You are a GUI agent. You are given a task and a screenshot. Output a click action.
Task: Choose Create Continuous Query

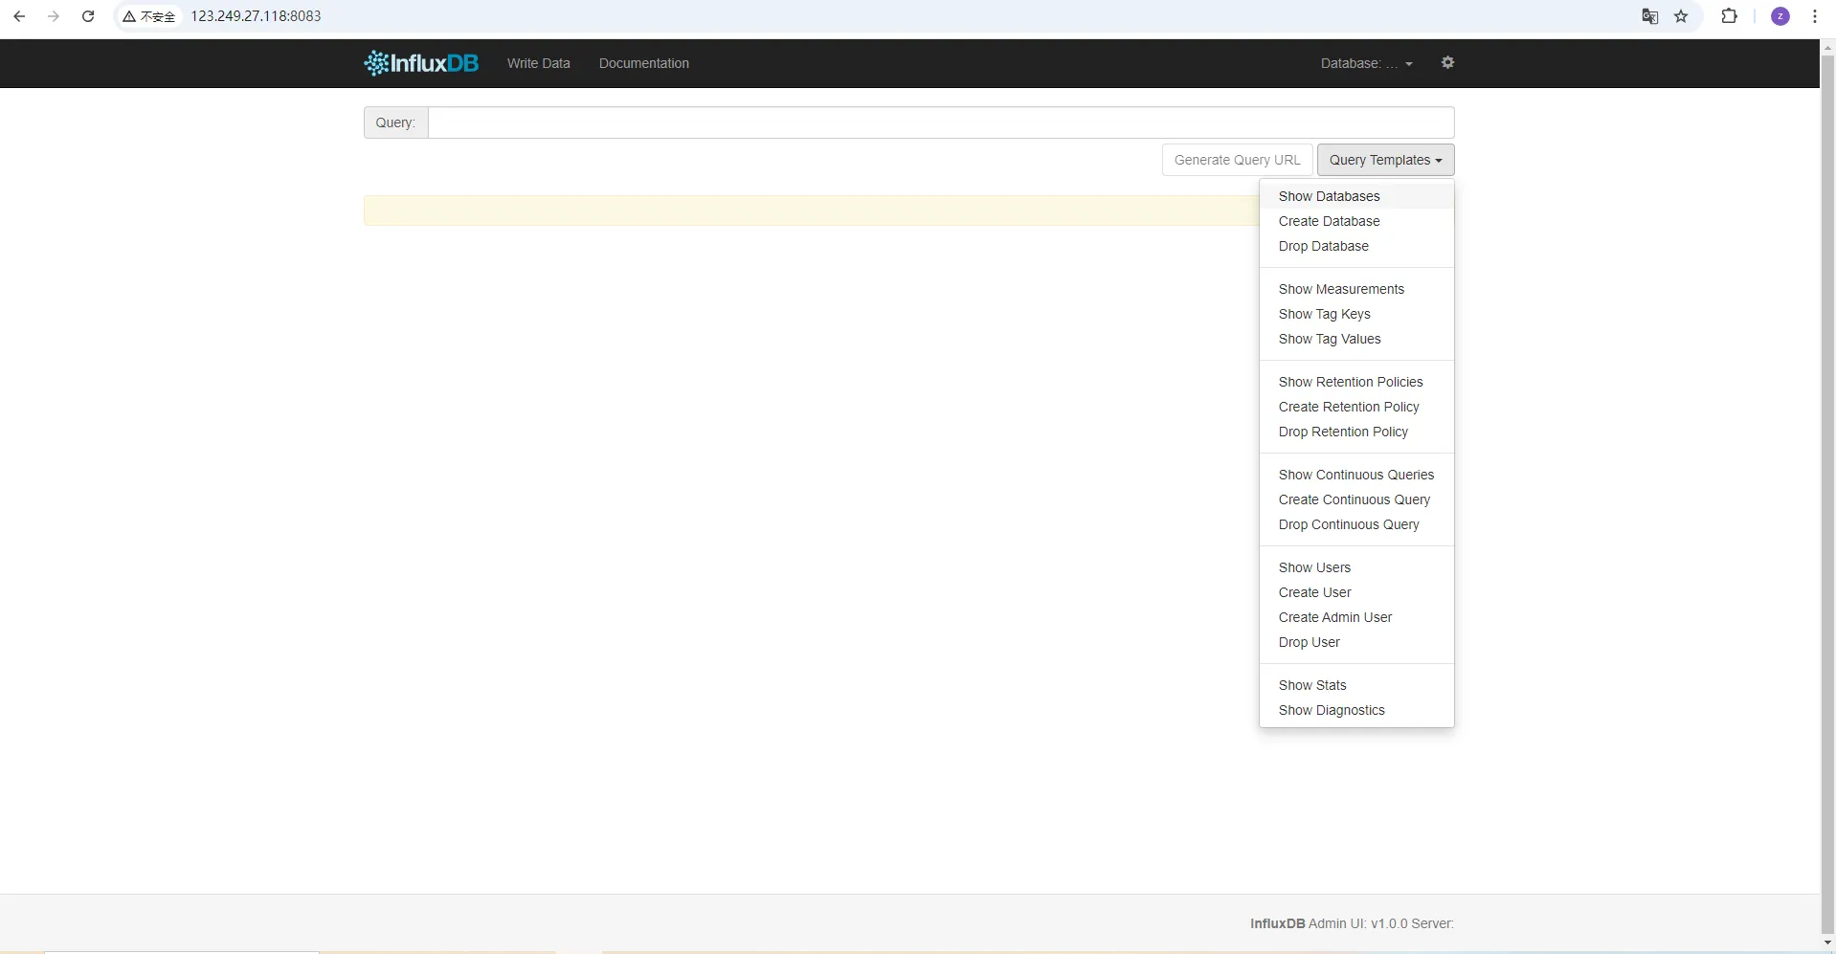point(1356,499)
